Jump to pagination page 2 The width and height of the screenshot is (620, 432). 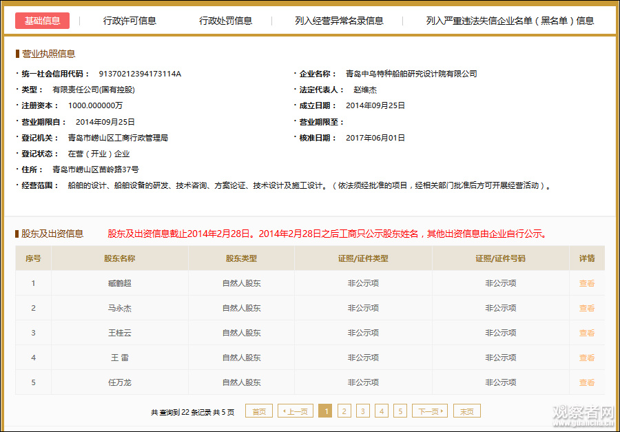[344, 411]
